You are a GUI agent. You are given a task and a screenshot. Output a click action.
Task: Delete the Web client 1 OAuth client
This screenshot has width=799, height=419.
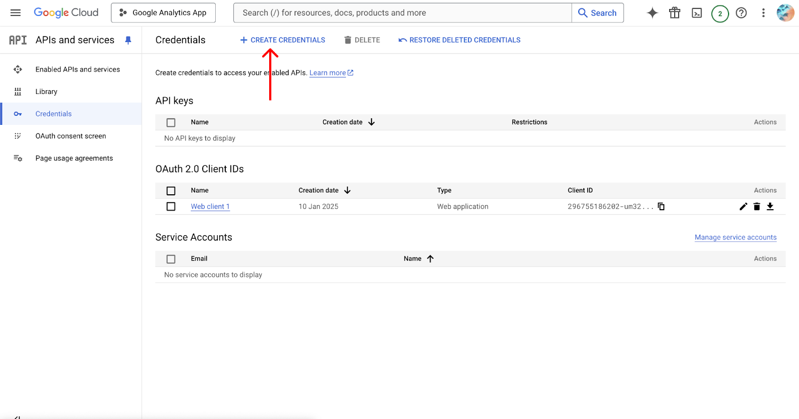tap(757, 206)
